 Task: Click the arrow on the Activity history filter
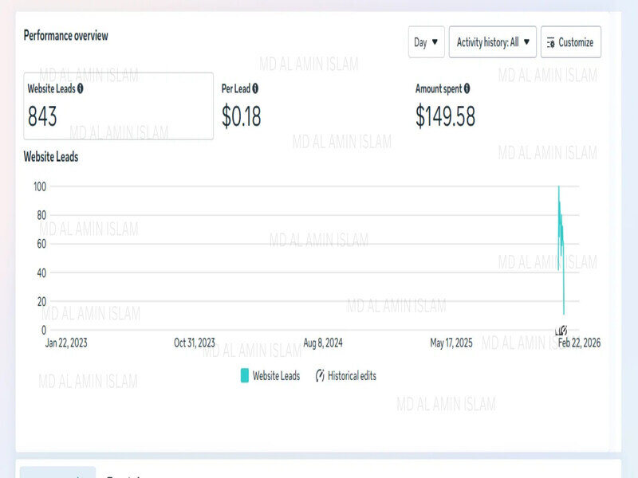coord(526,42)
